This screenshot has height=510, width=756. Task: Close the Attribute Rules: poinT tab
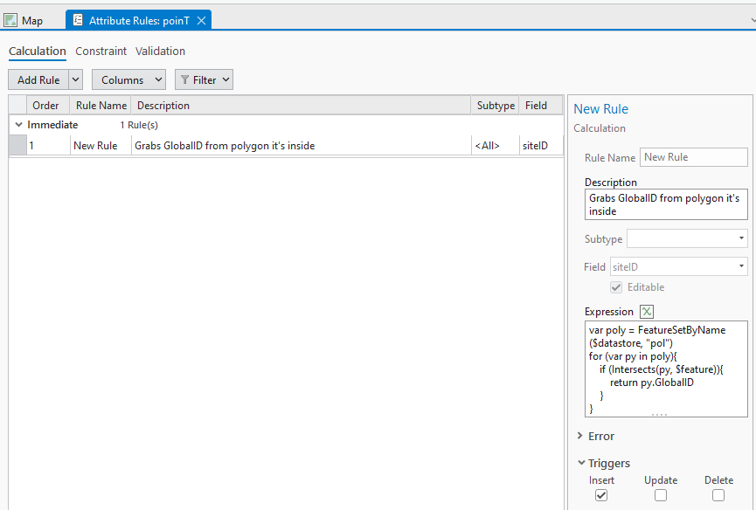tap(202, 20)
